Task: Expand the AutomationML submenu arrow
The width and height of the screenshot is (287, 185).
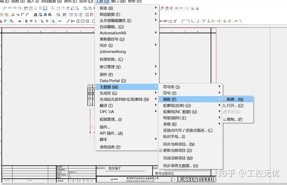Action: [x=156, y=33]
